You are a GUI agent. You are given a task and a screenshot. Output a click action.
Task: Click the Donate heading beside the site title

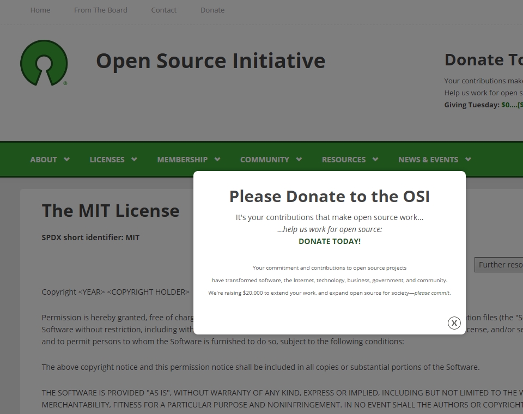(484, 60)
